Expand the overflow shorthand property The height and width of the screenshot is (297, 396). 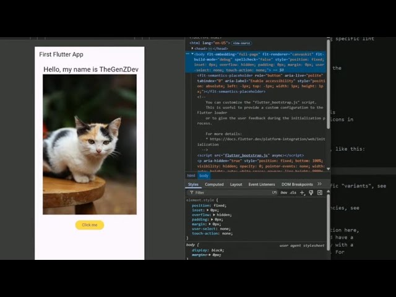[214, 215]
